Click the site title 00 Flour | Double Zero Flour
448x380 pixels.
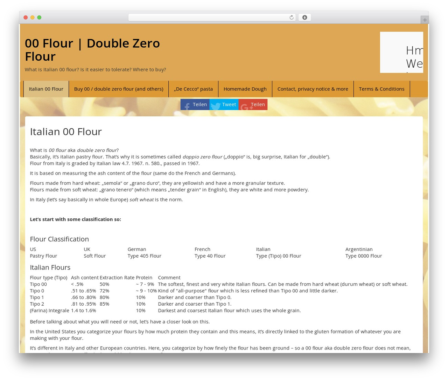(92, 50)
